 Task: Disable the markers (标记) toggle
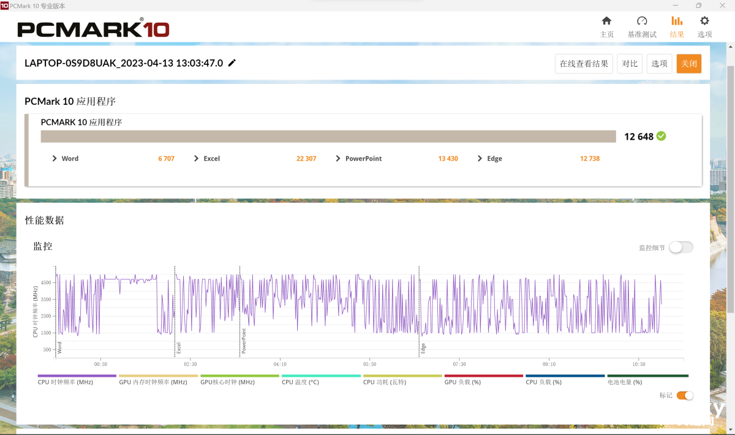coord(685,396)
